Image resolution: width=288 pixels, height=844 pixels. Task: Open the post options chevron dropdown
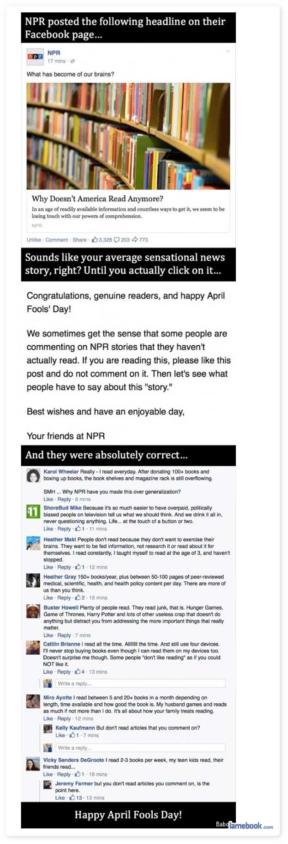click(x=228, y=51)
